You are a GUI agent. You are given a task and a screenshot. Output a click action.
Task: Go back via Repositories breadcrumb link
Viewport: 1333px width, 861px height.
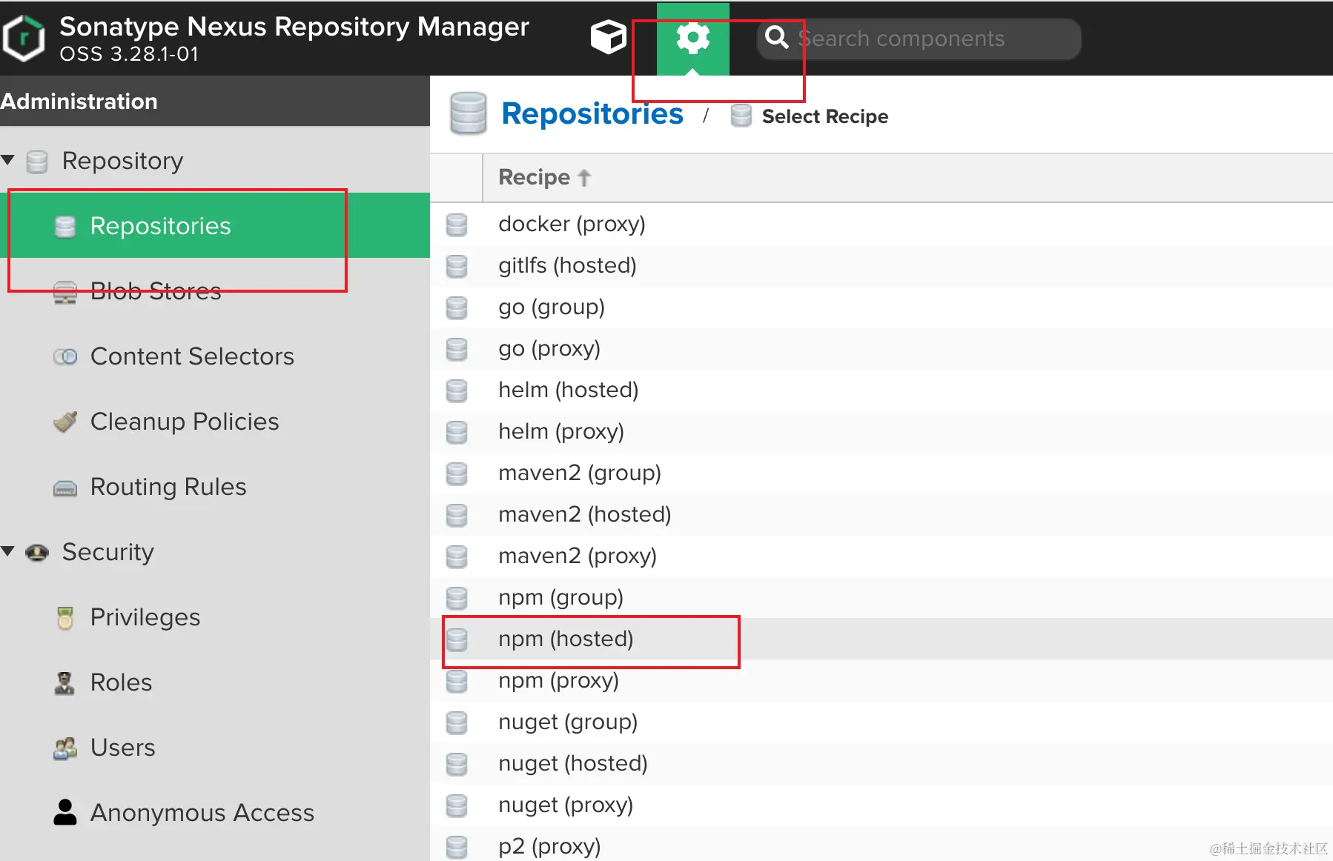(592, 113)
